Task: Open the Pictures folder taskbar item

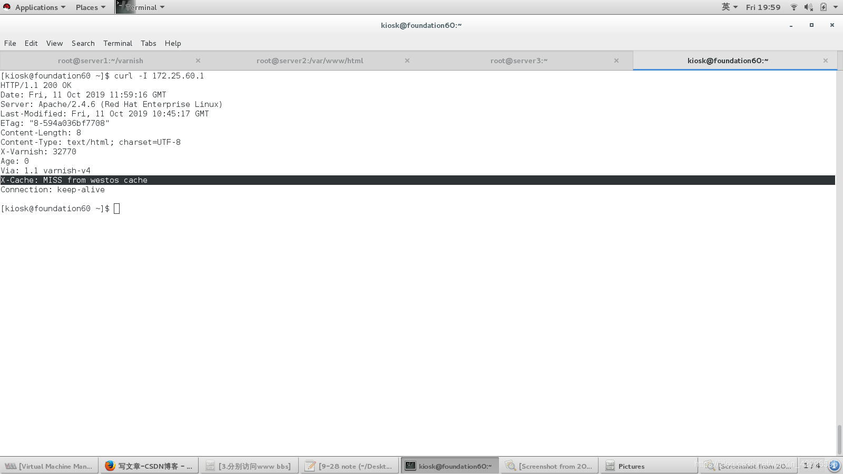Action: tap(649, 466)
